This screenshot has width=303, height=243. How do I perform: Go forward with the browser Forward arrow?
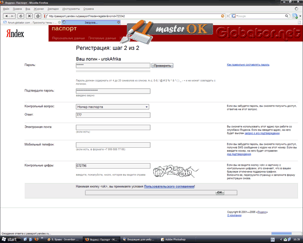click(x=12, y=16)
